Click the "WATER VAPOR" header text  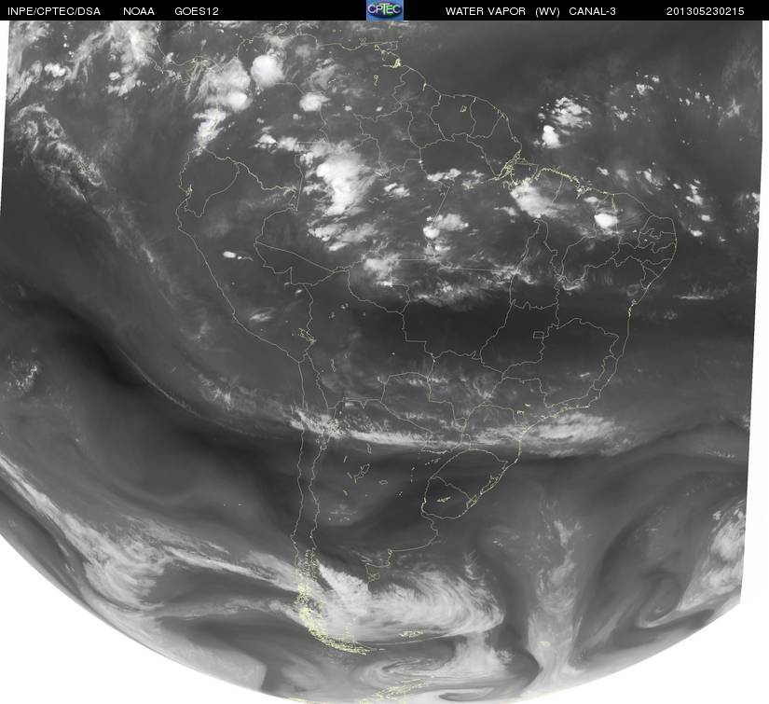[486, 11]
